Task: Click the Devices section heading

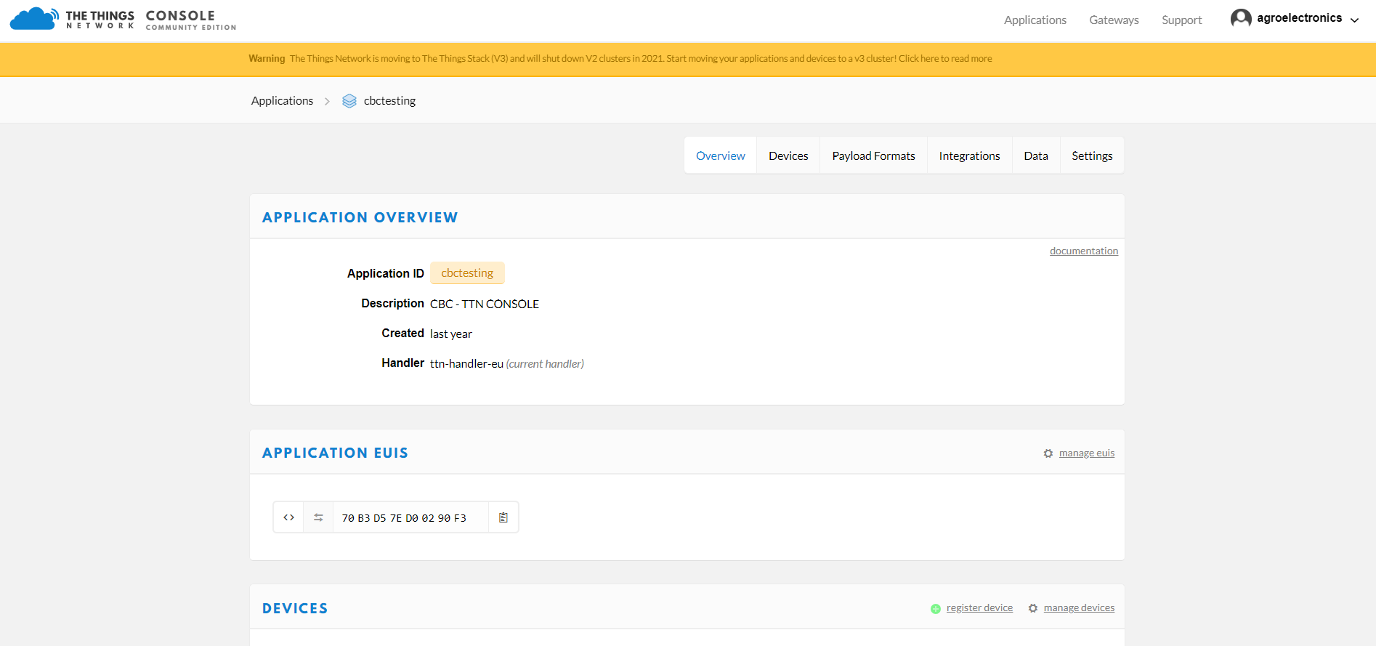Action: [x=295, y=608]
